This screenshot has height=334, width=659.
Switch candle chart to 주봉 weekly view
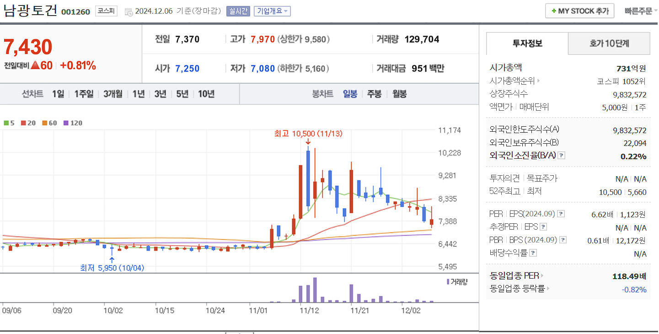pyautogui.click(x=374, y=93)
